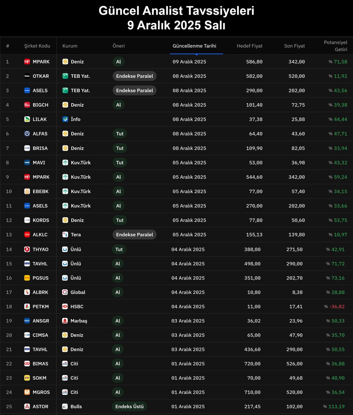Click the PETKM ticker text
353x415 pixels.
tap(41, 307)
